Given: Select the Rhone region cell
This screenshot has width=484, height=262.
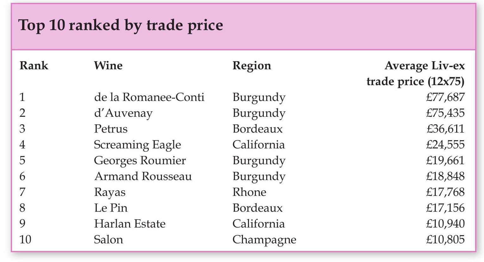Looking at the screenshot, I should point(249,192).
